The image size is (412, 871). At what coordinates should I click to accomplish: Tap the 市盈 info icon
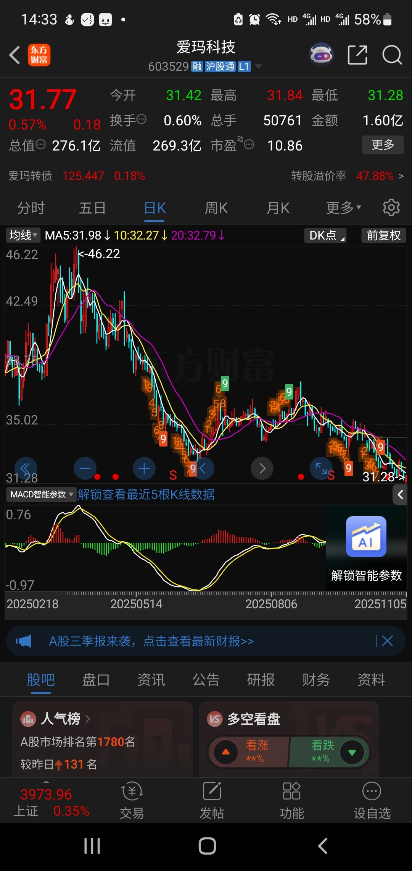click(249, 144)
